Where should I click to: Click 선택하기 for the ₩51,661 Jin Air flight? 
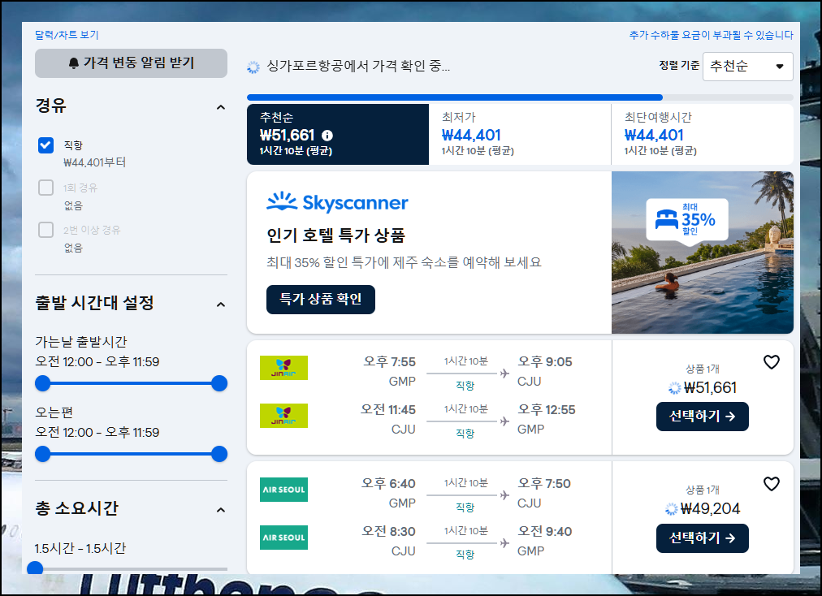point(703,417)
